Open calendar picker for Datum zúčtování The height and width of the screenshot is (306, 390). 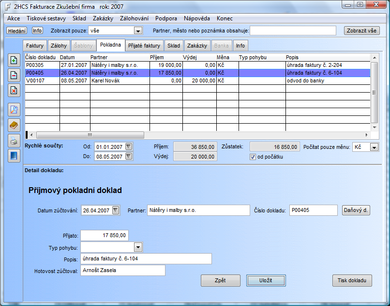(x=116, y=210)
